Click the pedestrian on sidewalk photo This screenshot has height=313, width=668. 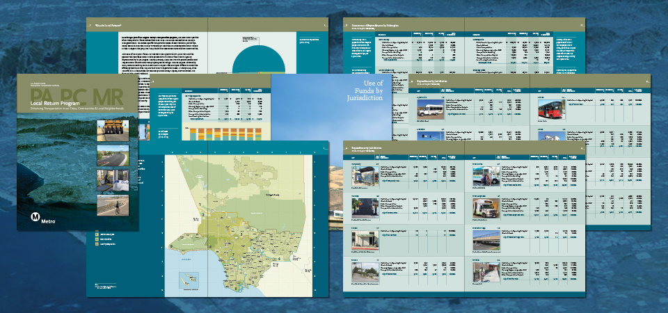[x=486, y=273]
